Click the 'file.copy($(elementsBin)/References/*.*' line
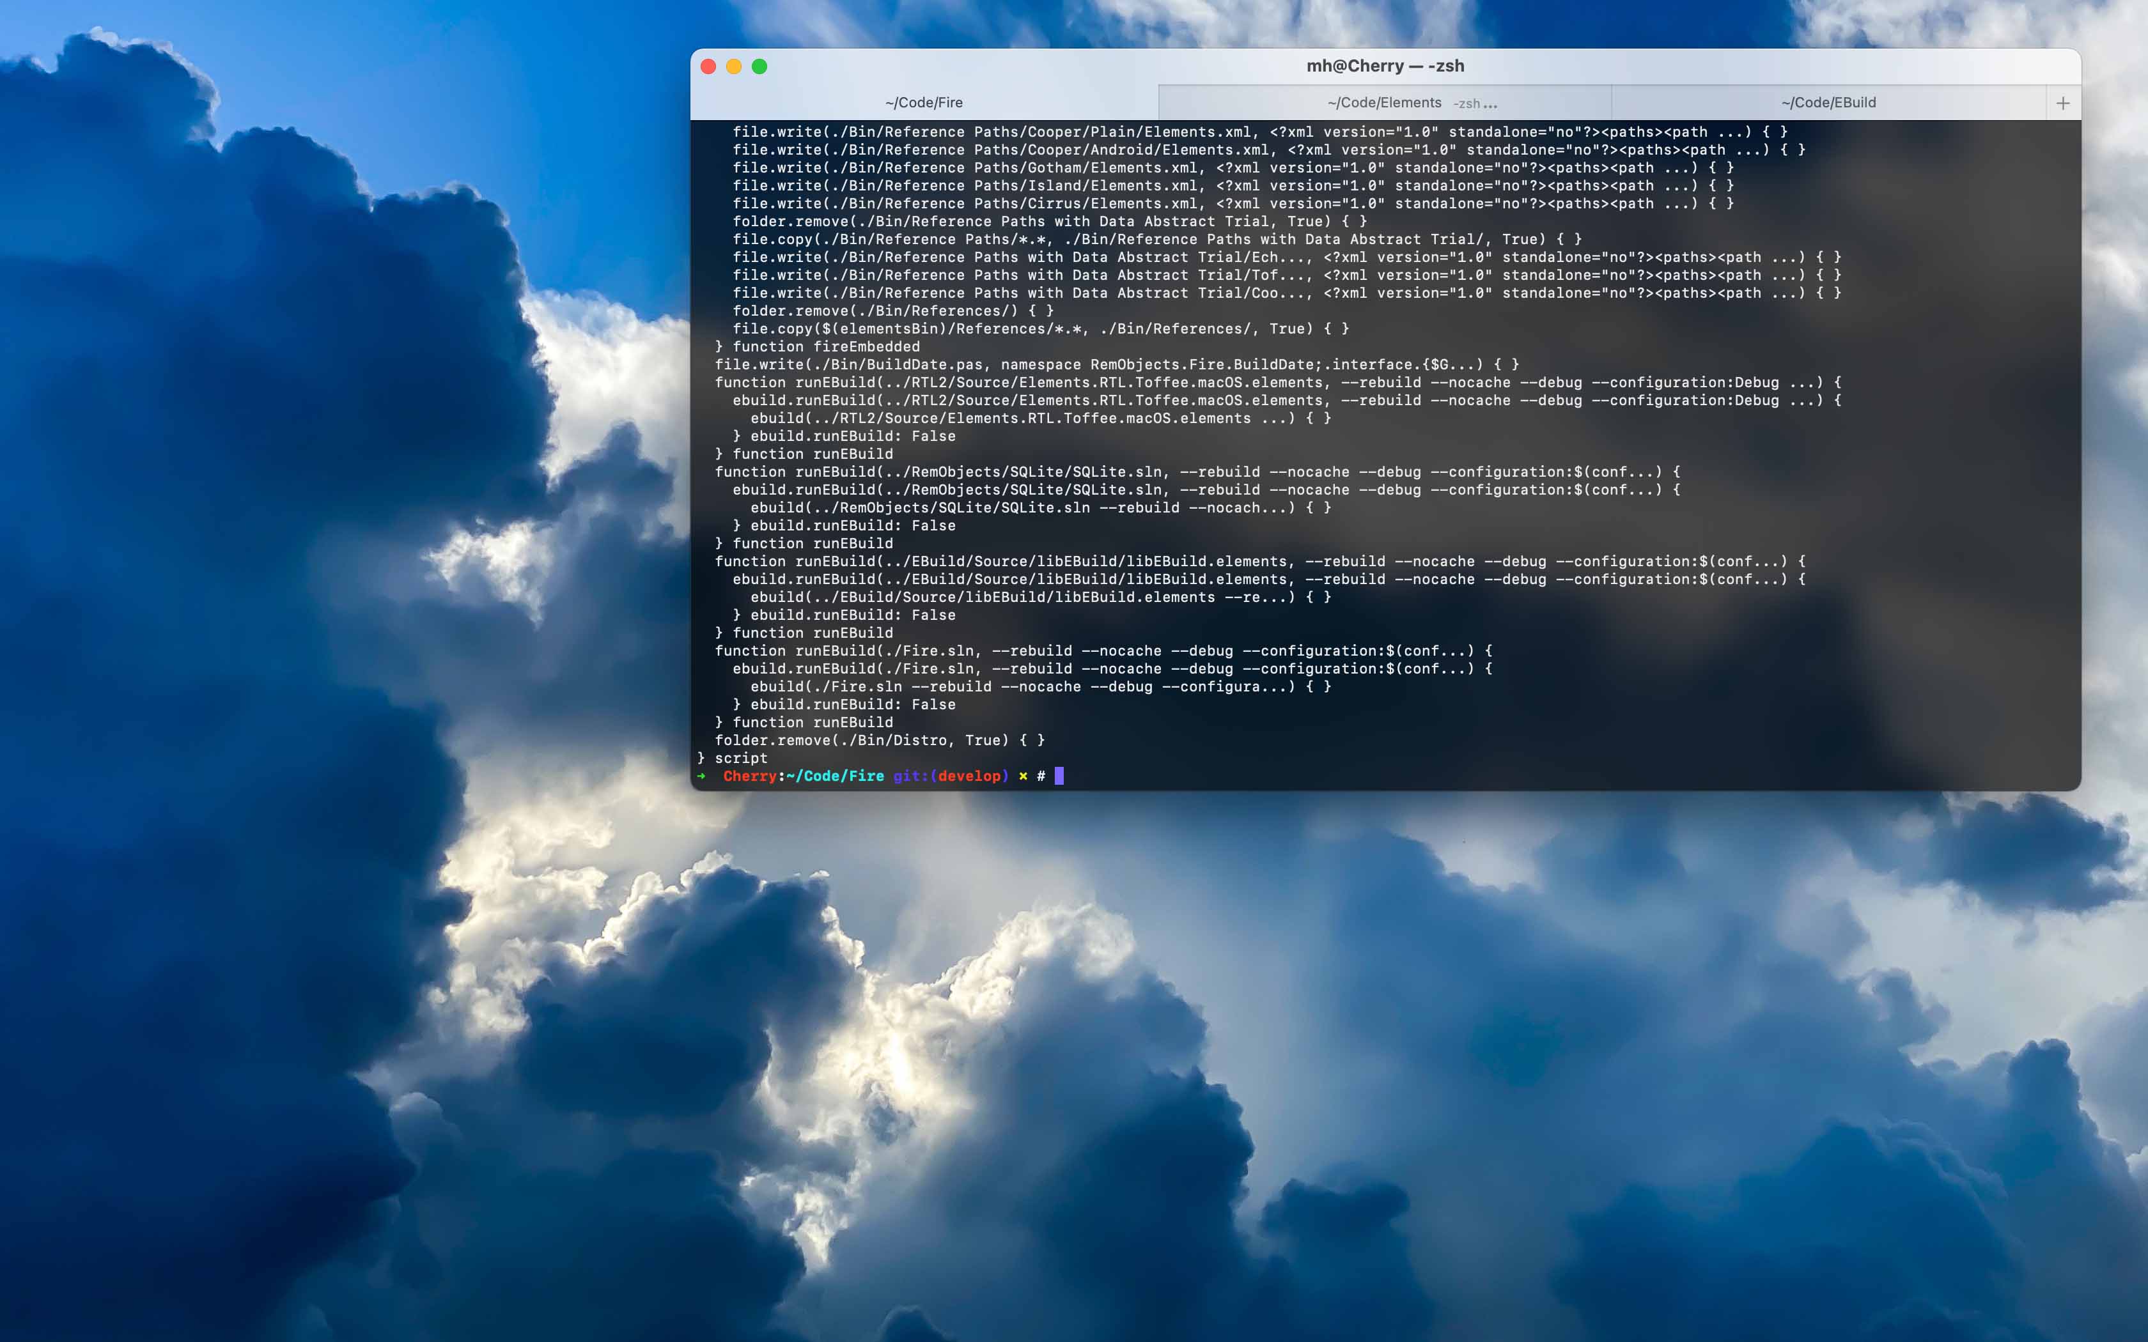Screen dimensions: 2148x1342 (x=1040, y=329)
